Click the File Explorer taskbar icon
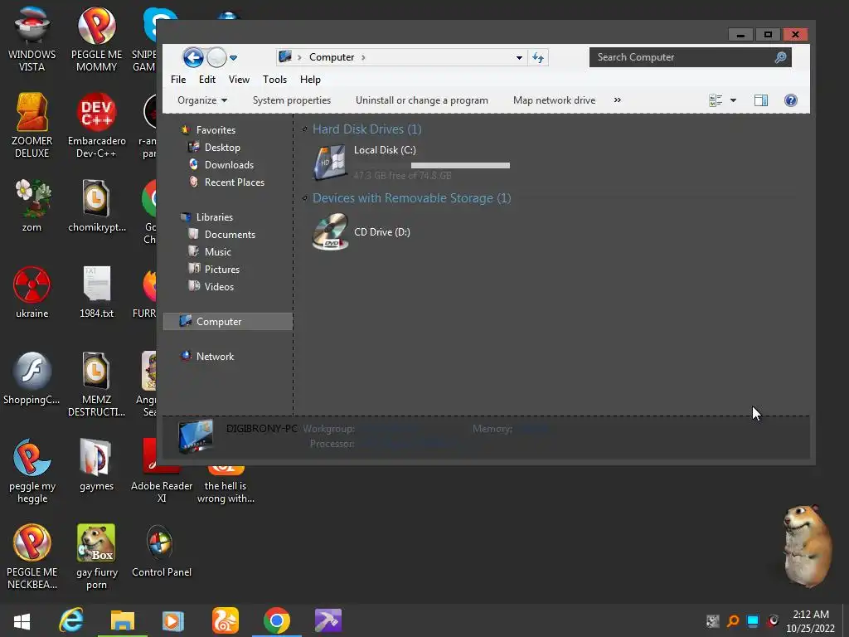 click(x=123, y=620)
